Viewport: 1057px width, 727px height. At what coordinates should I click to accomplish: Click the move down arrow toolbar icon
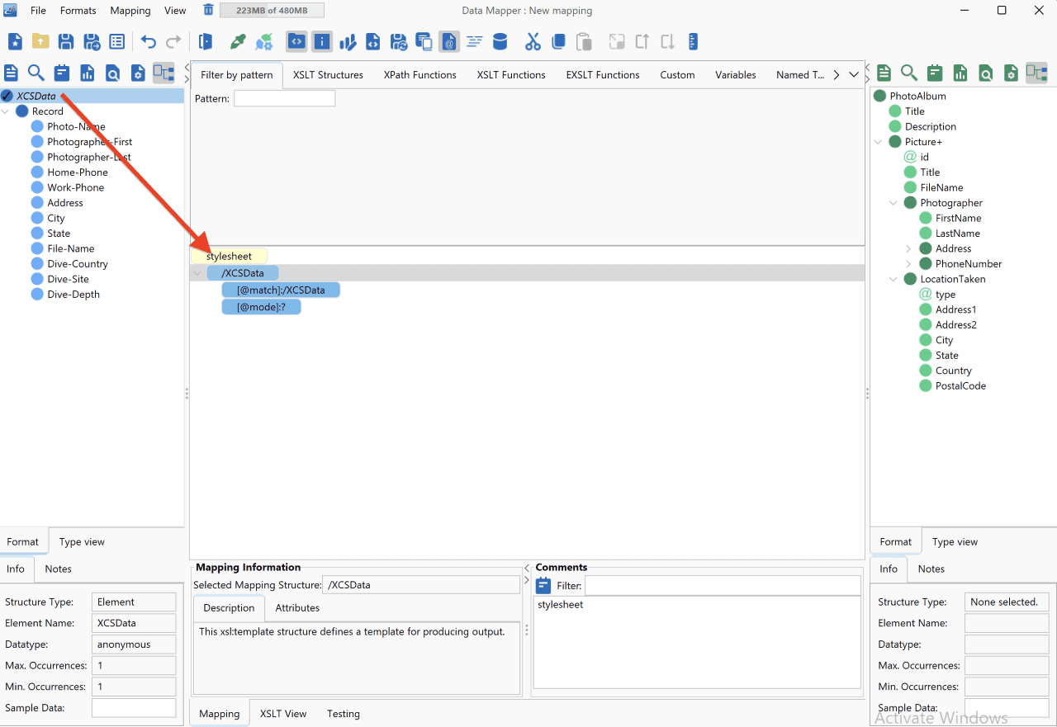[x=667, y=41]
